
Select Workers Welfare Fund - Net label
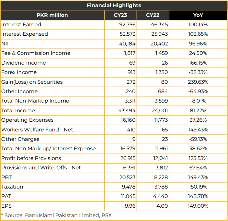(x=37, y=129)
